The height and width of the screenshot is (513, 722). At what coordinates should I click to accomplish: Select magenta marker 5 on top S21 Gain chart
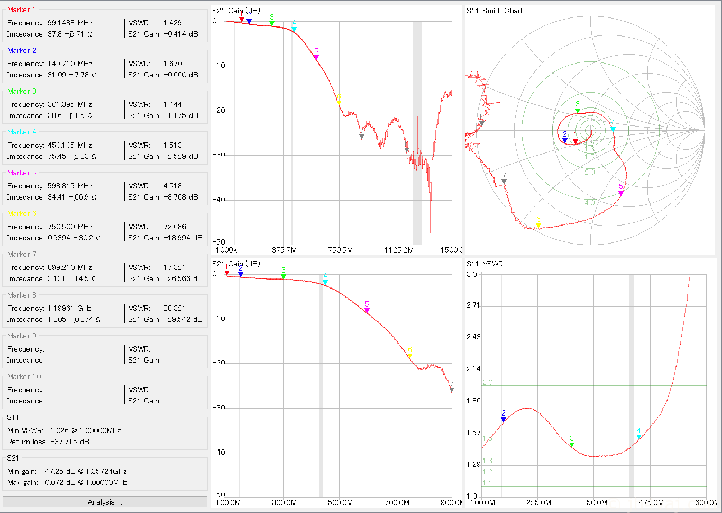316,57
